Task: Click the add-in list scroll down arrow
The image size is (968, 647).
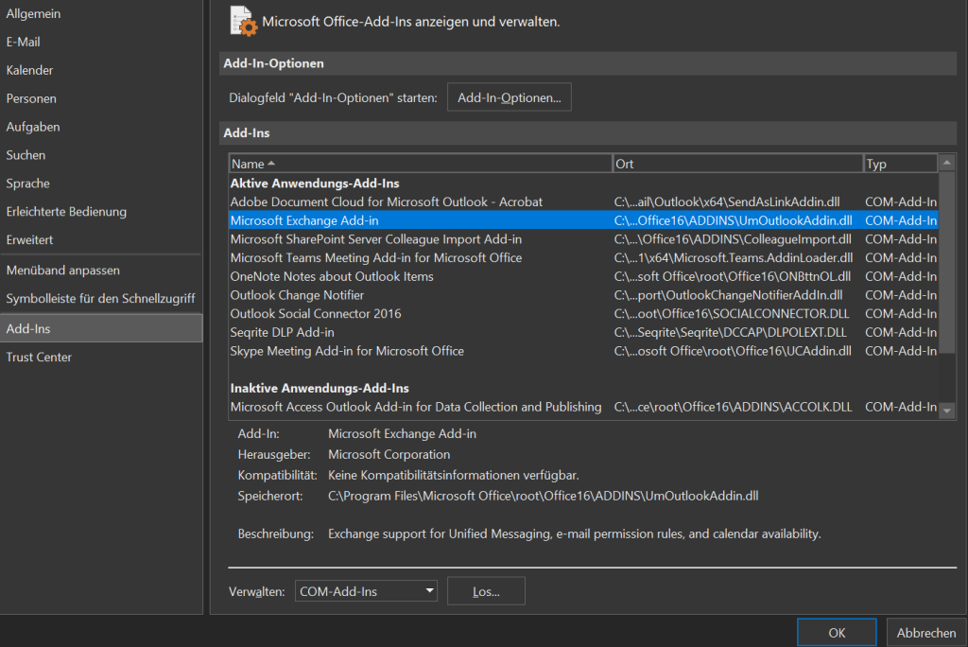Action: tap(947, 411)
